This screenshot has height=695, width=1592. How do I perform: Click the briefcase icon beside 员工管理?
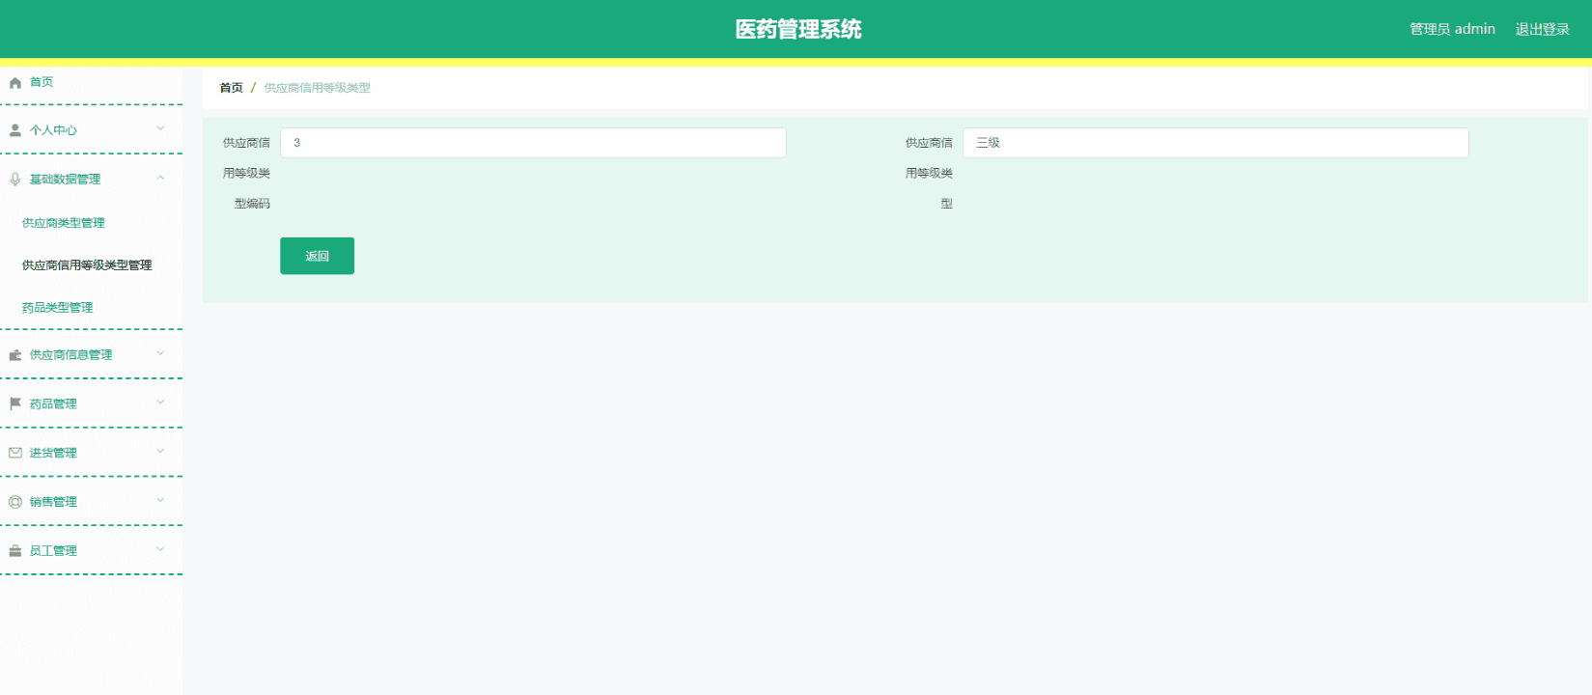point(15,551)
